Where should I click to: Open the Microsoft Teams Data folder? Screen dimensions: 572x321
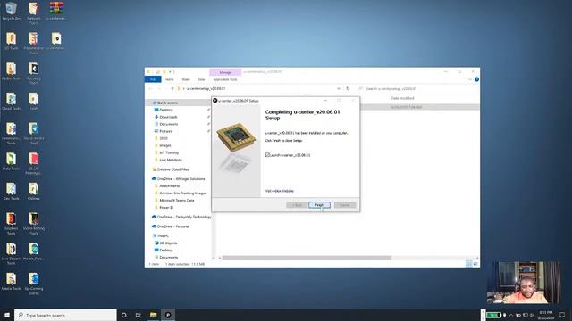coord(177,200)
